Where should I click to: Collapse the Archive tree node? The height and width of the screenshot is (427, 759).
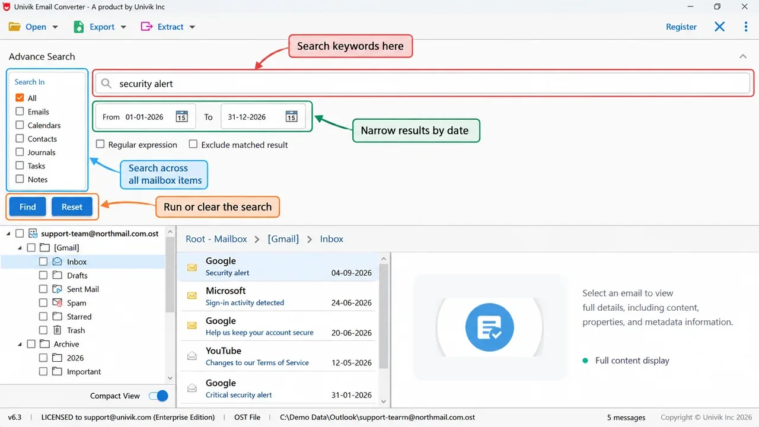pyautogui.click(x=20, y=344)
